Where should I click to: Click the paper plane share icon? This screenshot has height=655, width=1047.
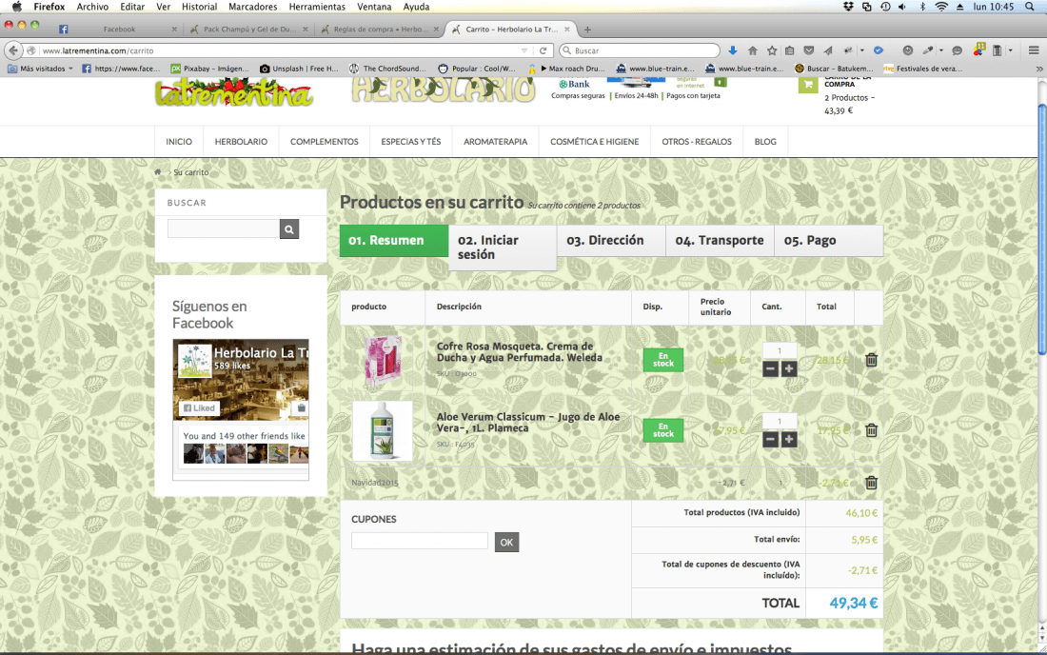[x=828, y=50]
